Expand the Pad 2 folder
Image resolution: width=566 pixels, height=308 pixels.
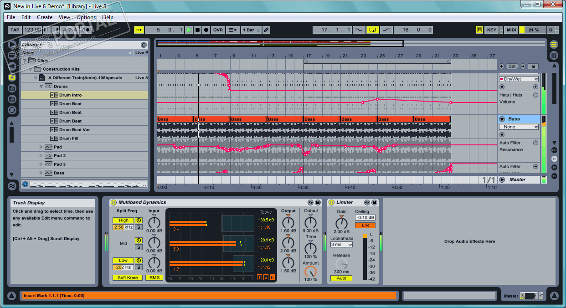click(x=41, y=155)
